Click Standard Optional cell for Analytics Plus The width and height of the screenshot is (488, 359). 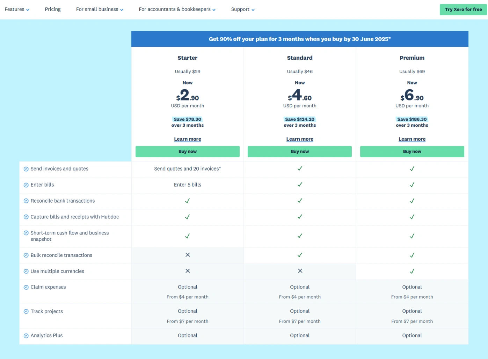(x=300, y=336)
